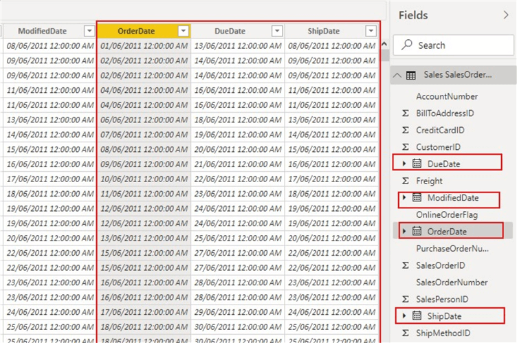Select the PurchaseOrderNu... field
This screenshot has width=517, height=343.
click(452, 249)
